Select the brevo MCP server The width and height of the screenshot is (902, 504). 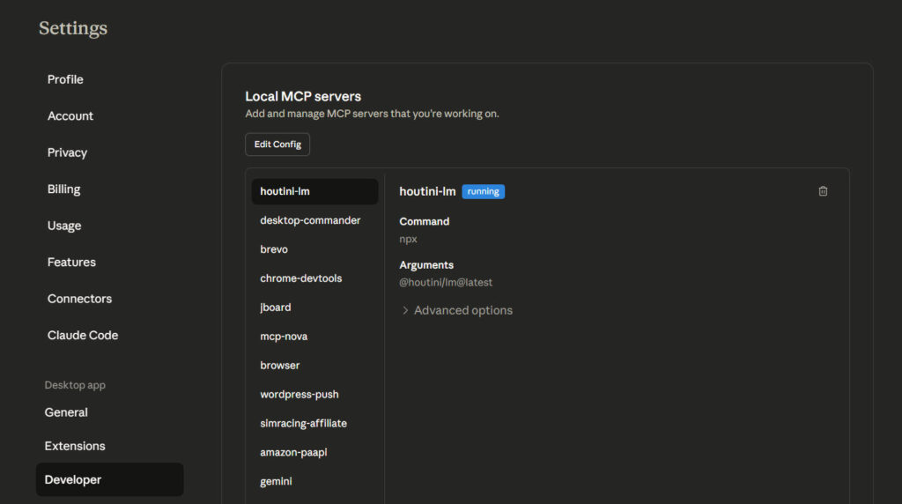[274, 249]
